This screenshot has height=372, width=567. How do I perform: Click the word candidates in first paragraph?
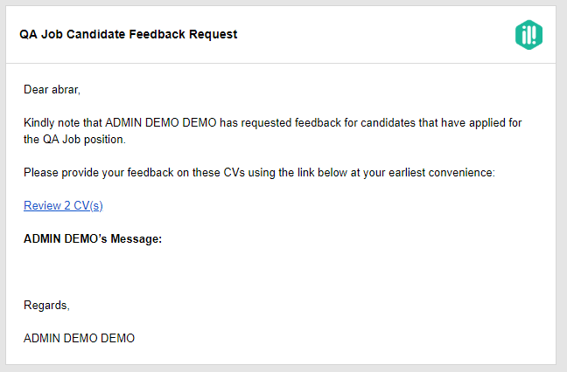click(x=388, y=122)
